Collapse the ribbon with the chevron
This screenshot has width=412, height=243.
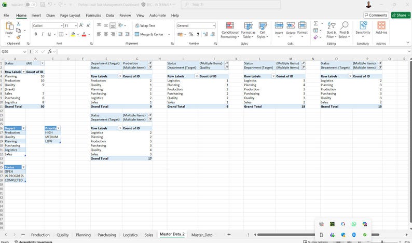pyautogui.click(x=407, y=43)
